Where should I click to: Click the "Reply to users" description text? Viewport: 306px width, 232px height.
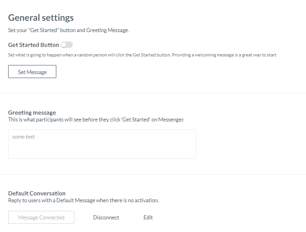[x=83, y=200]
